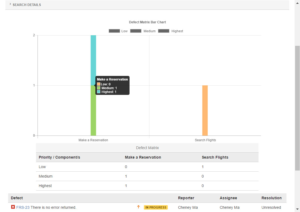Screen dimensions: 300x212
Task: Click the Search Details chevron arrow
Action: (x=10, y=4)
